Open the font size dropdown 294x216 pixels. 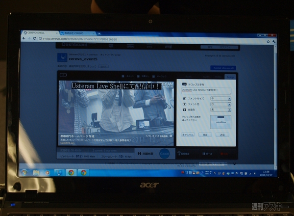[220, 98]
